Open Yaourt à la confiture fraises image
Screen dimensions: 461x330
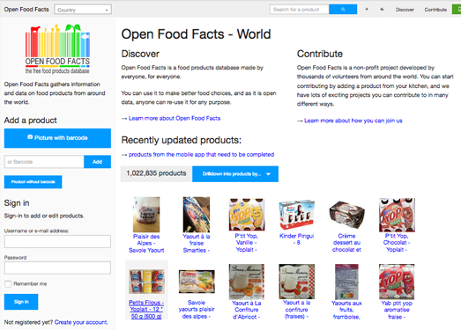click(297, 282)
